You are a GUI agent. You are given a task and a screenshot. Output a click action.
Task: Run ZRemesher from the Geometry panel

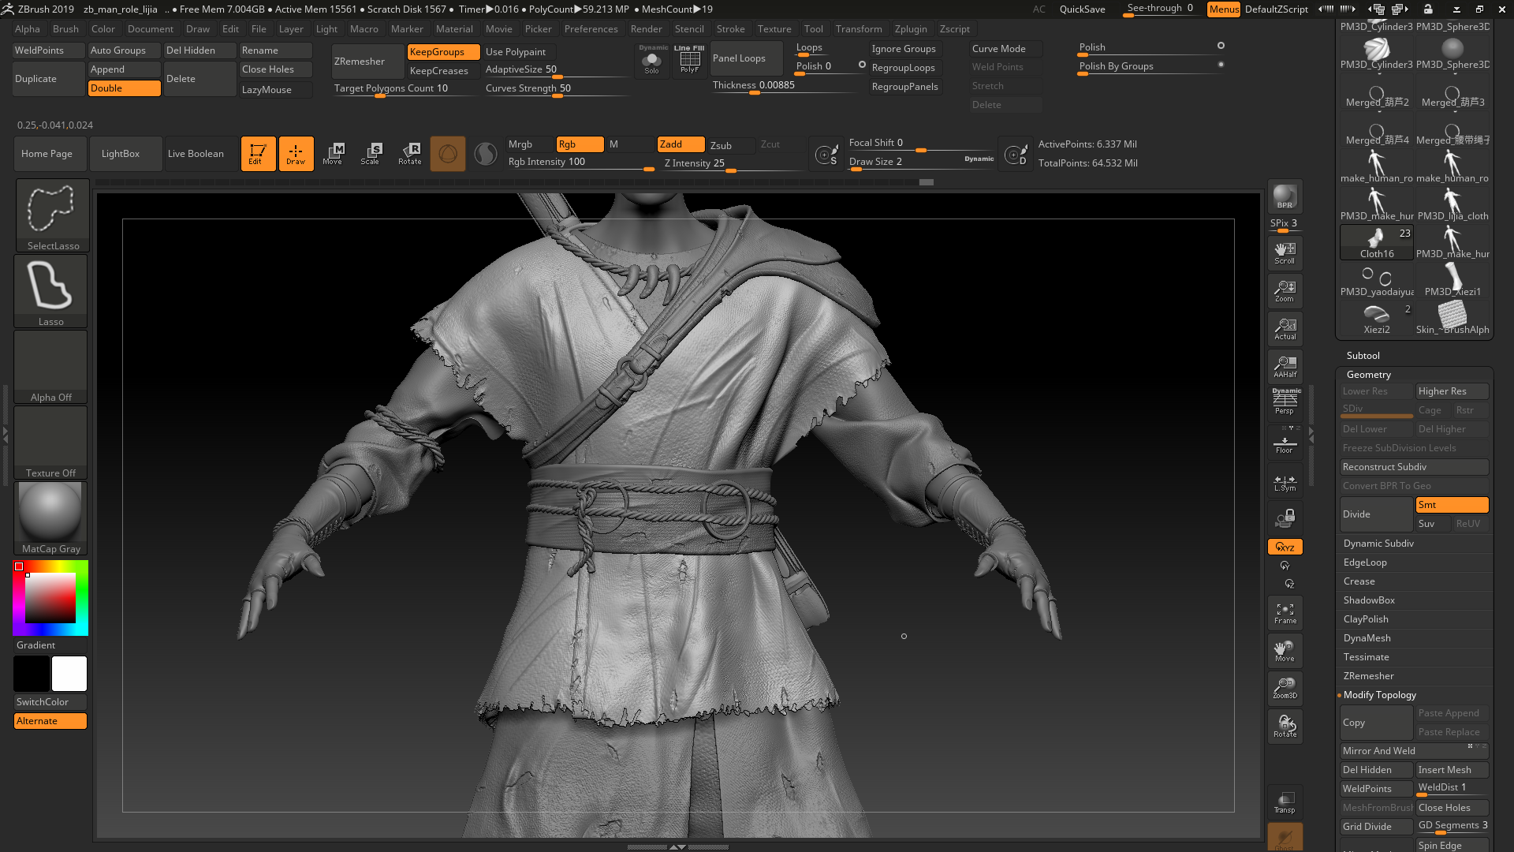(x=1369, y=676)
